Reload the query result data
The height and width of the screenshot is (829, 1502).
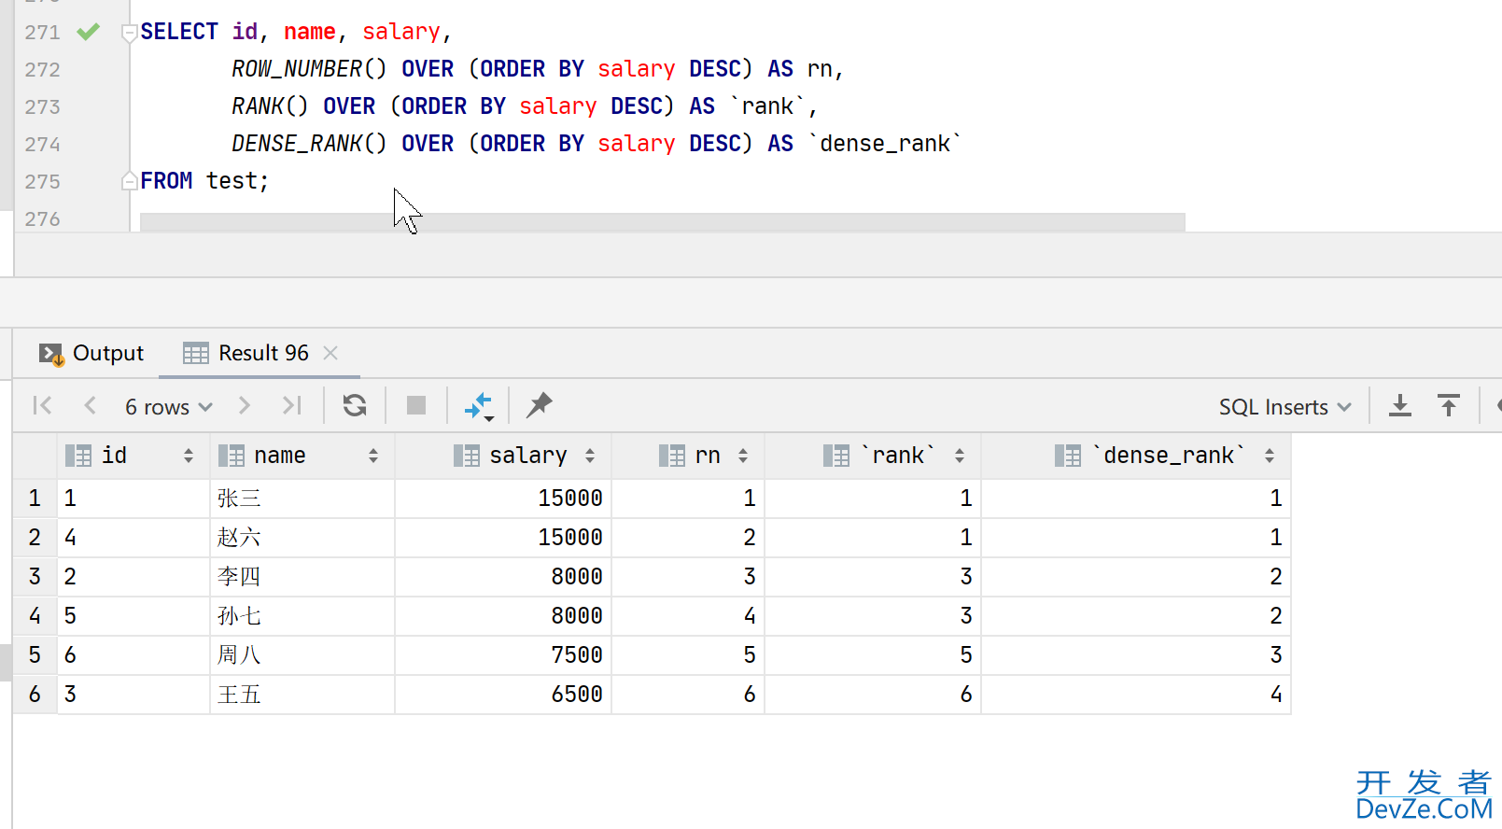pyautogui.click(x=355, y=405)
